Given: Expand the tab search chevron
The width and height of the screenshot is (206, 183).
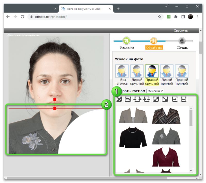Looking at the screenshot, I should coord(166,6).
